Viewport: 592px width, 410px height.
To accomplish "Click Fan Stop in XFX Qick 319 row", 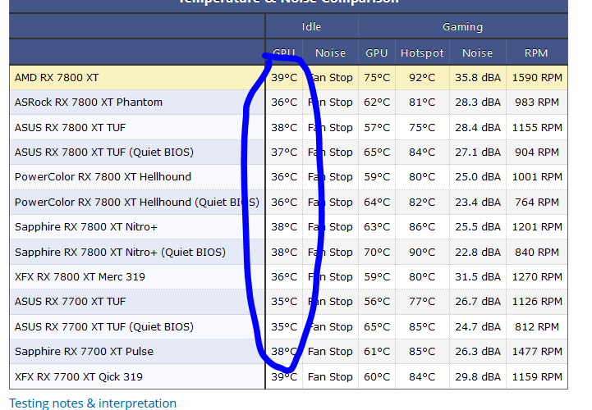I will click(330, 377).
